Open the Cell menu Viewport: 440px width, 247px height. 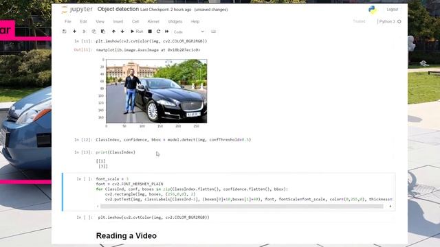(135, 21)
